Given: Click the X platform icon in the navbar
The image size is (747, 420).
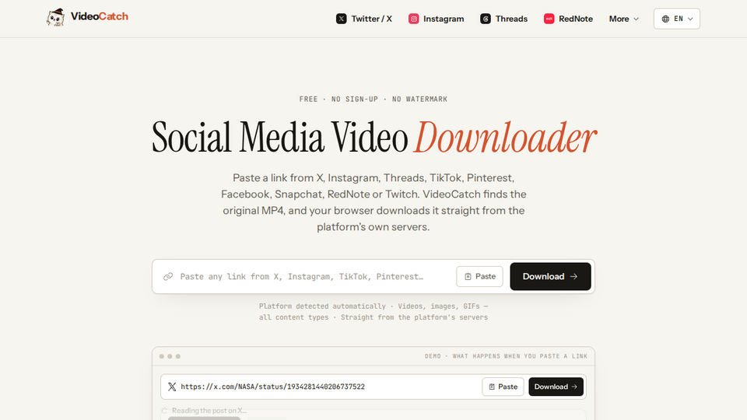Looking at the screenshot, I should coord(341,19).
